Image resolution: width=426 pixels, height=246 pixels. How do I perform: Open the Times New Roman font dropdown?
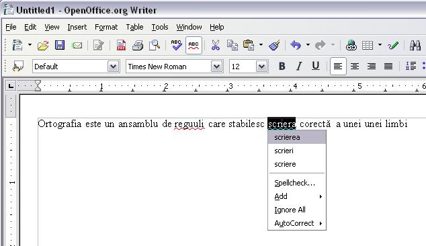[216, 67]
